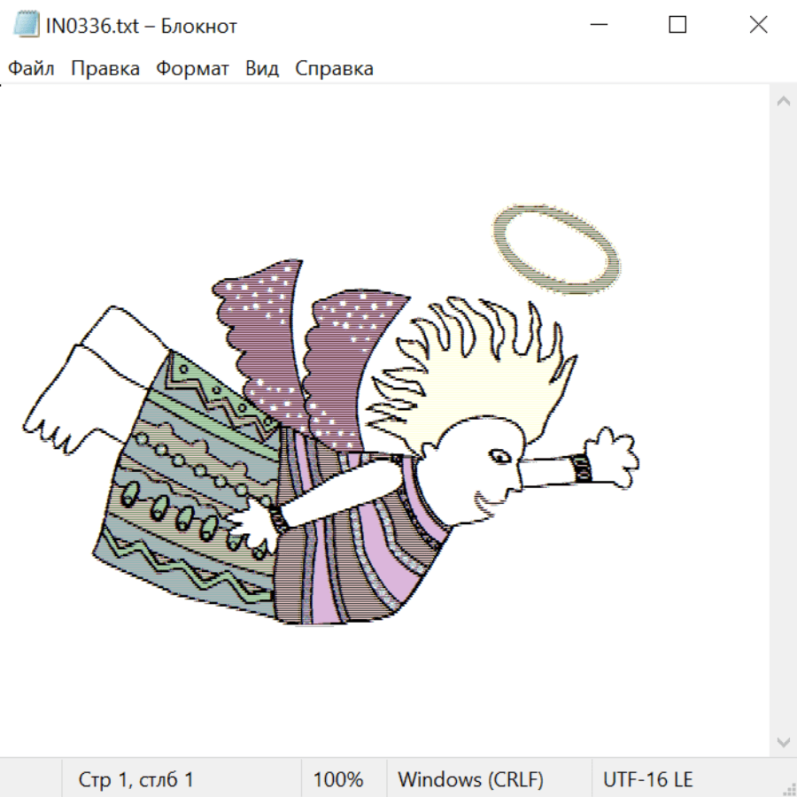This screenshot has height=797, width=797.
Task: Click the angel's eye in the drawing
Action: point(500,457)
